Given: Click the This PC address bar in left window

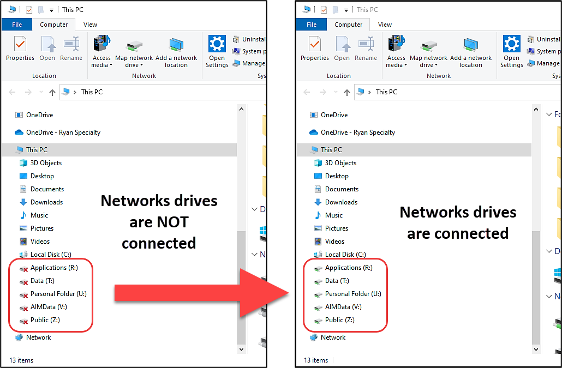Looking at the screenshot, I should click(163, 92).
